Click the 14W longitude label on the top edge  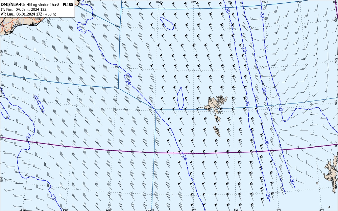point(88,2)
